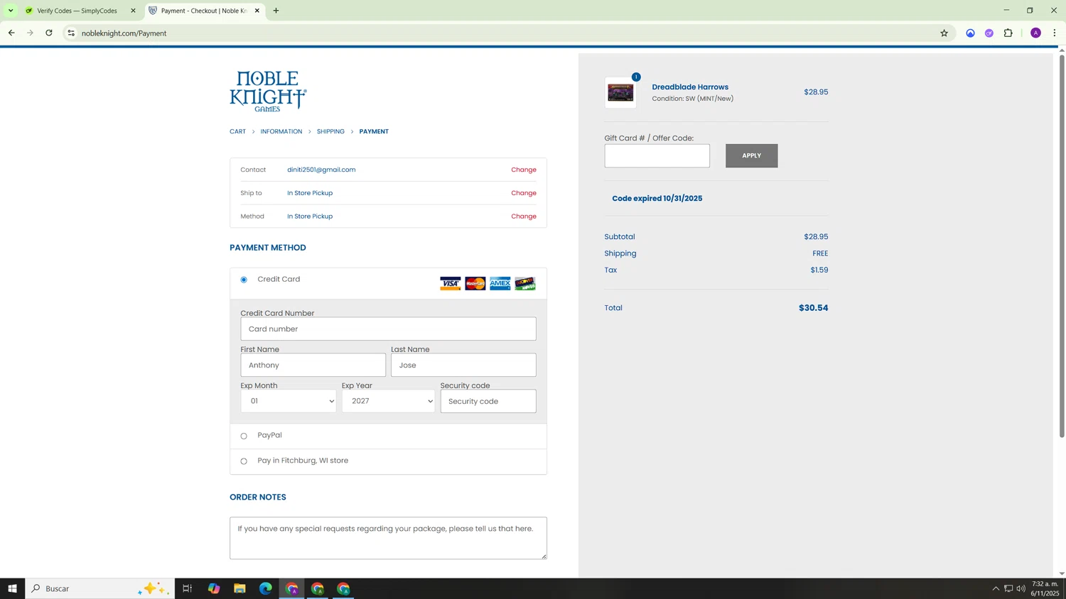Select Pay in Fitchburg, WI store option
The height and width of the screenshot is (599, 1066).
[244, 461]
